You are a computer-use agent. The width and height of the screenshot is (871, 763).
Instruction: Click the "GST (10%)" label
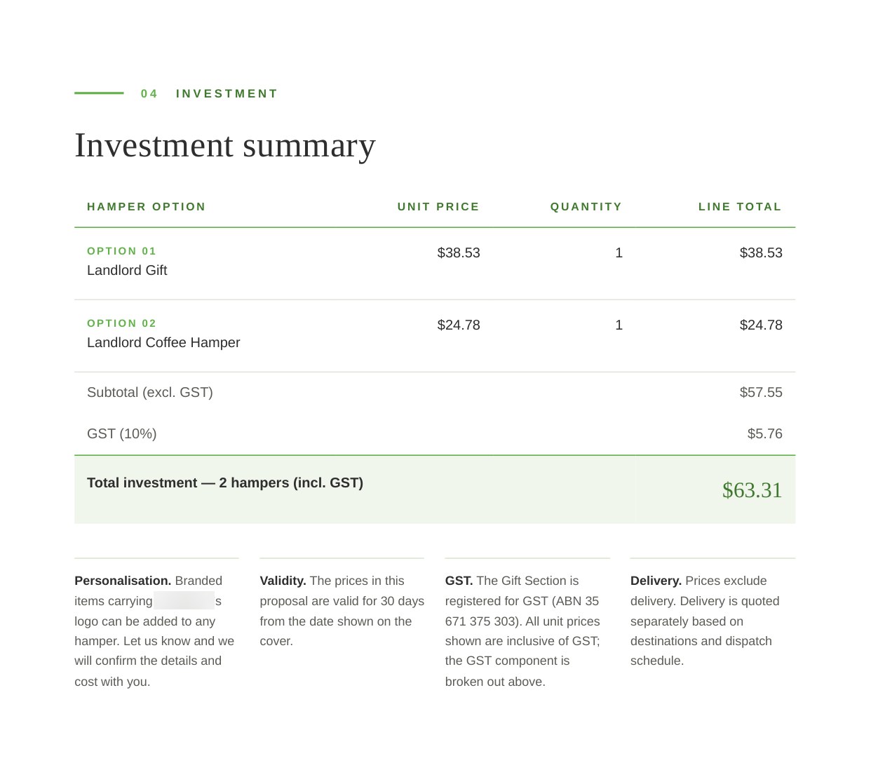(x=122, y=434)
